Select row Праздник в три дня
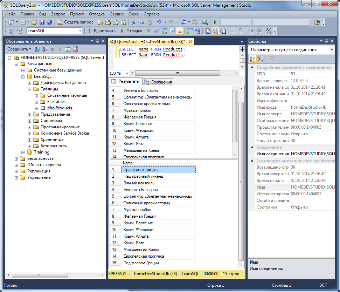Image resolution: width=340 pixels, height=292 pixels. pos(158,170)
